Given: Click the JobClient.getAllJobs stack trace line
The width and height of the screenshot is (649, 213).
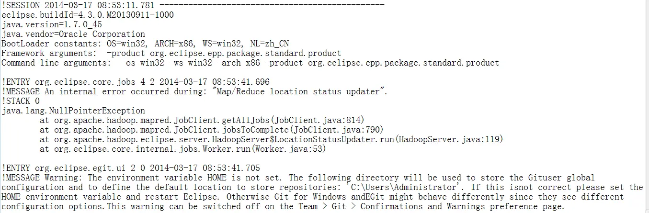Looking at the screenshot, I should 202,120.
